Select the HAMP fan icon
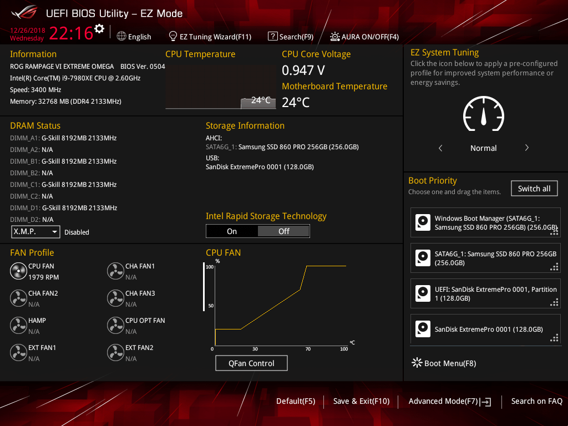Image resolution: width=568 pixels, height=426 pixels. click(18, 325)
